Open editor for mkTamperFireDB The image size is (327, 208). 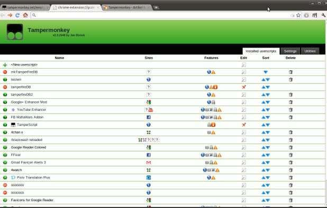pyautogui.click(x=243, y=72)
